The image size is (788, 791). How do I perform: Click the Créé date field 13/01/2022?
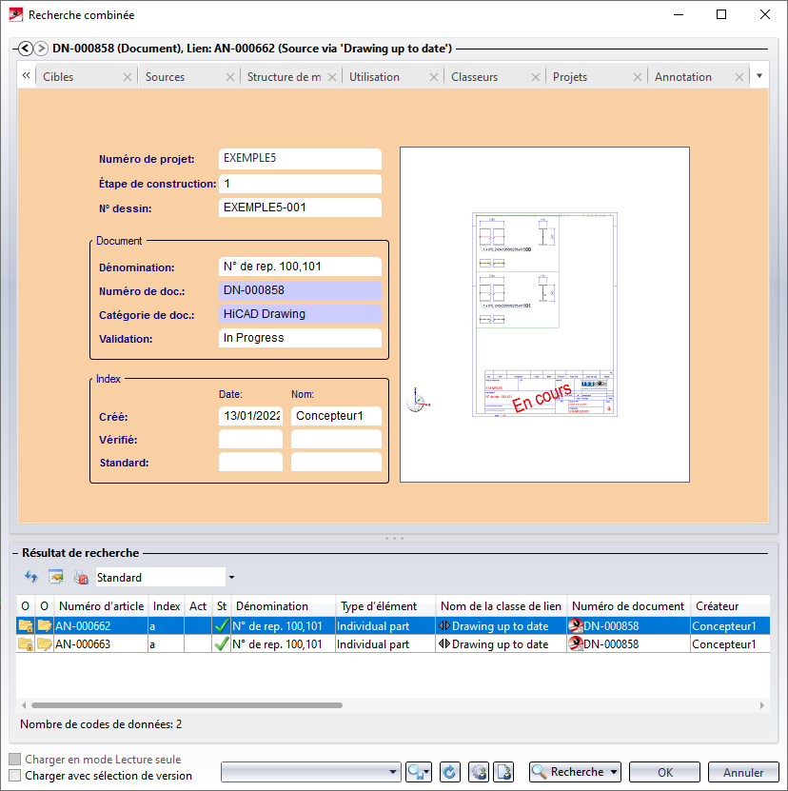pos(250,416)
